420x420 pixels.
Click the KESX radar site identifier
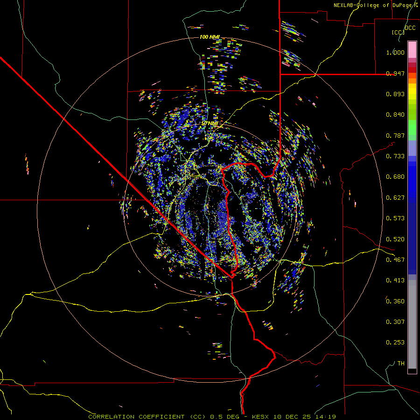coord(261,417)
